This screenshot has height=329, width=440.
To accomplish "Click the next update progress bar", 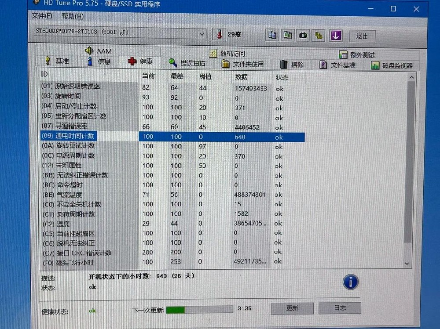I will pyautogui.click(x=199, y=310).
